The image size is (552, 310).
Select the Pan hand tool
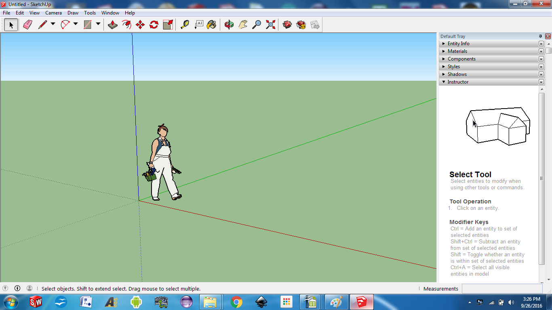[x=243, y=25]
